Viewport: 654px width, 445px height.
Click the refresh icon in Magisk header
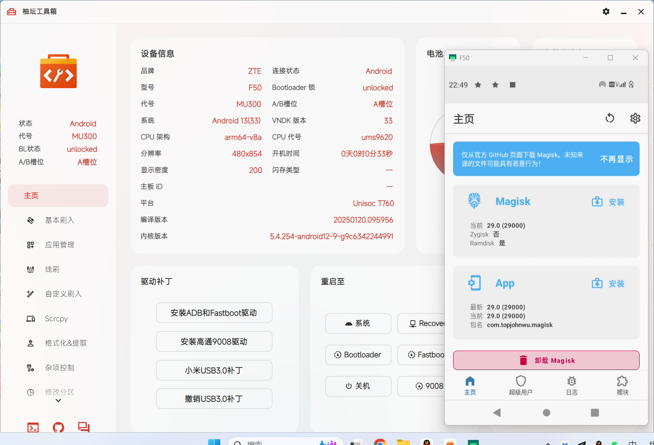[609, 118]
